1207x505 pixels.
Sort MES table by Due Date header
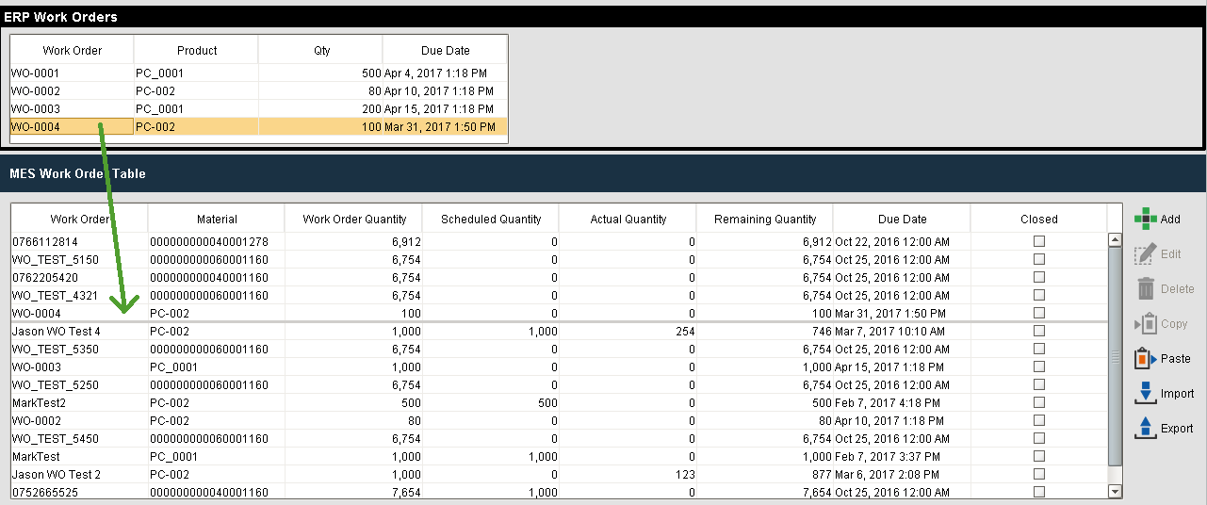902,219
